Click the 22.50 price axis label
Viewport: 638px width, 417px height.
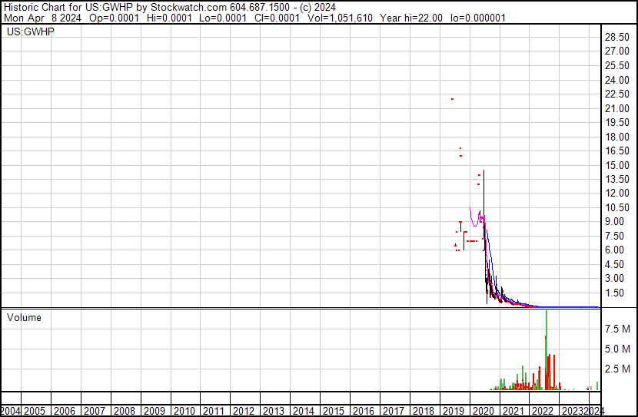pyautogui.click(x=618, y=94)
